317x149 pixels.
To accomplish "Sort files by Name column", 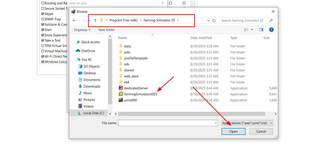I will pyautogui.click(x=122, y=38).
